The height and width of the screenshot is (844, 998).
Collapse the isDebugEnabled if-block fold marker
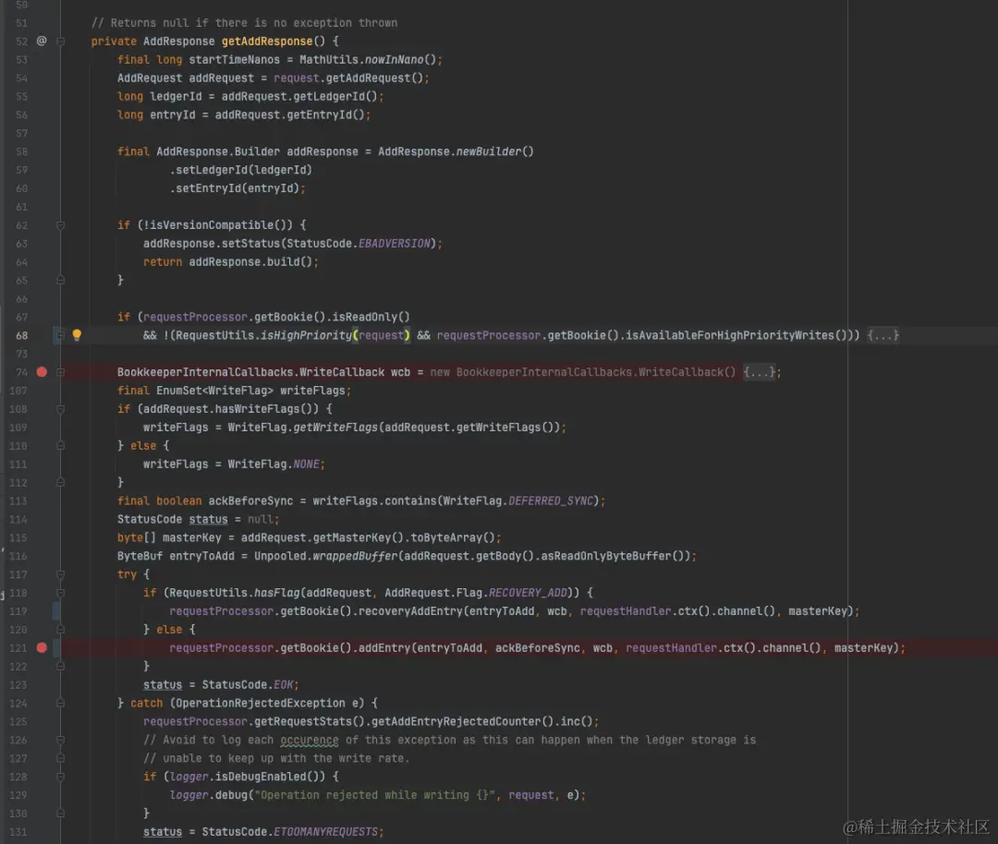60,777
